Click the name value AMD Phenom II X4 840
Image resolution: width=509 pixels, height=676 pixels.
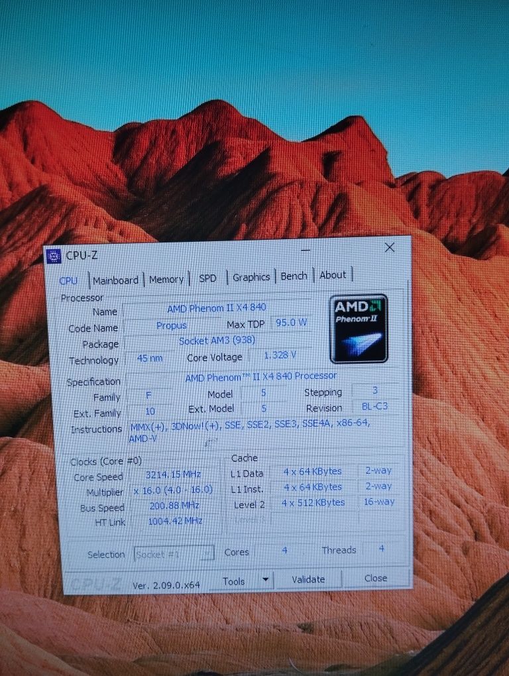click(217, 308)
